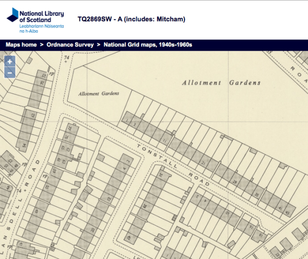Click the spot height 74 near top

tap(66, 58)
